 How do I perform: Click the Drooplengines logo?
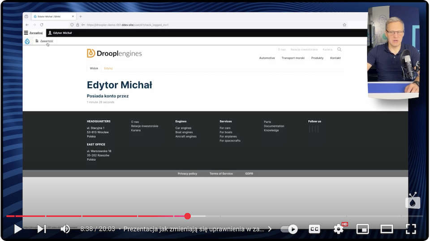[114, 53]
